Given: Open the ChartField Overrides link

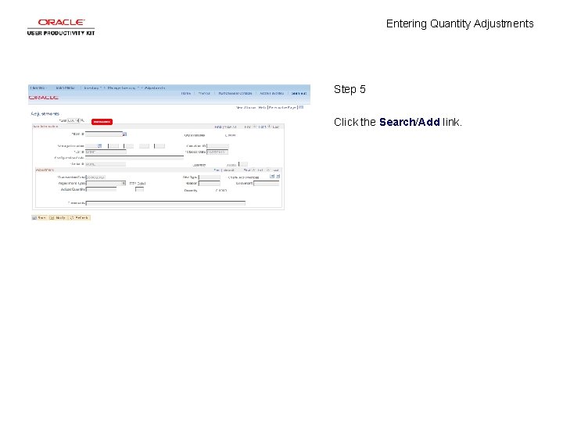Looking at the screenshot, I should (x=243, y=177).
